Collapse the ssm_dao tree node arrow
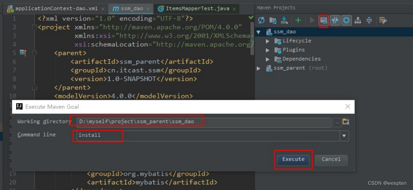This screenshot has height=190, width=413. click(x=259, y=32)
